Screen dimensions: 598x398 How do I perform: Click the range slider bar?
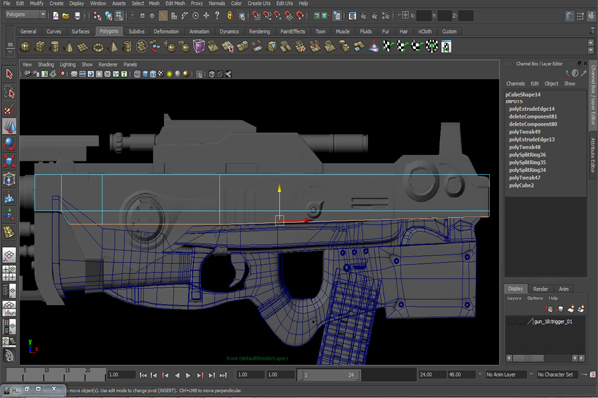coord(329,375)
